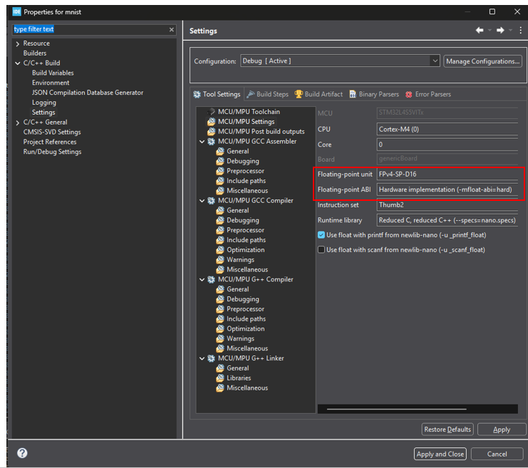
Task: Collapse the C/C++ Build tree node
Action: coord(18,63)
